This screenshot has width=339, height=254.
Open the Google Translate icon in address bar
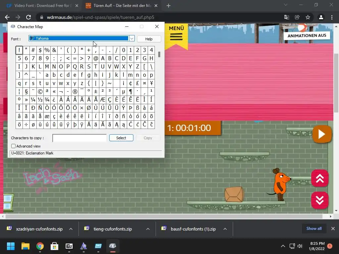click(287, 17)
